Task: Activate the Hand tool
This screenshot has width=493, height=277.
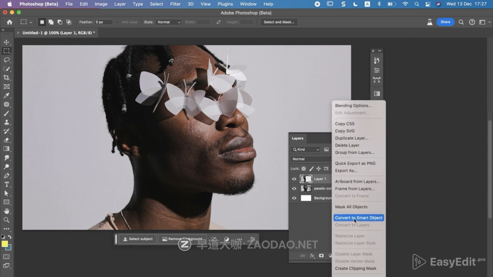Action: coord(6,211)
